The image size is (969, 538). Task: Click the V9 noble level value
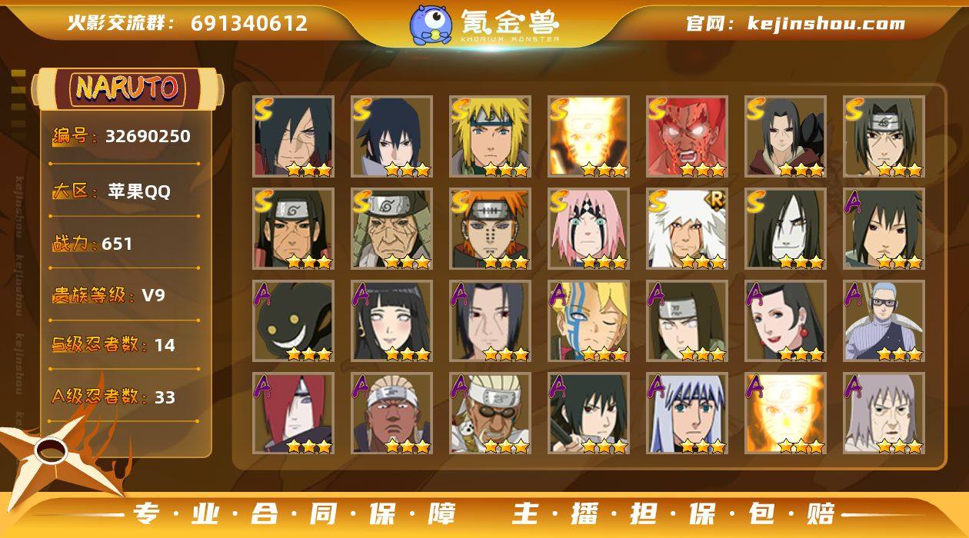[x=153, y=295]
